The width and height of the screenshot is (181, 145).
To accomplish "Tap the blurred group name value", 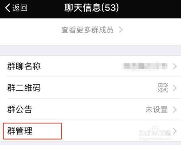I will (146, 66).
